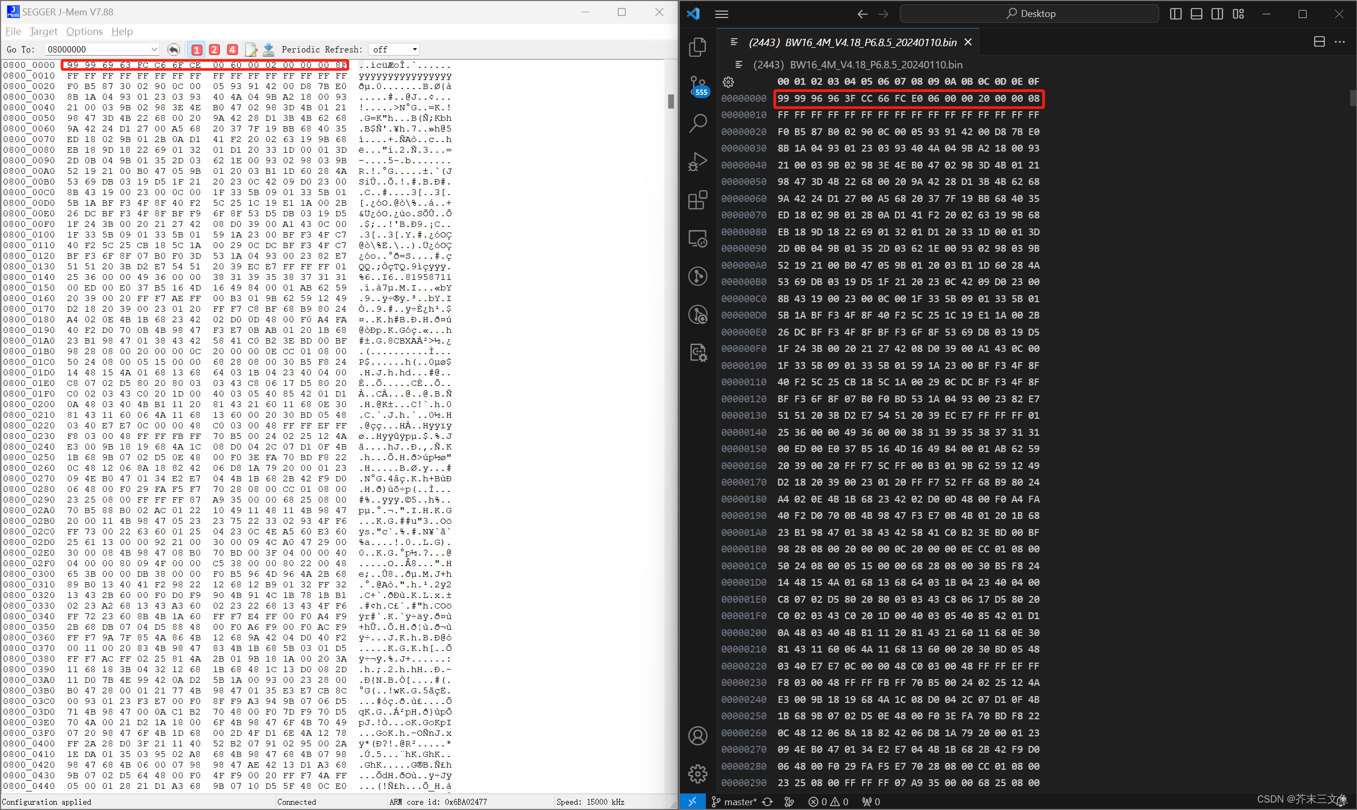The width and height of the screenshot is (1357, 810).
Task: Open the Options menu in J-Mem
Action: coord(84,32)
